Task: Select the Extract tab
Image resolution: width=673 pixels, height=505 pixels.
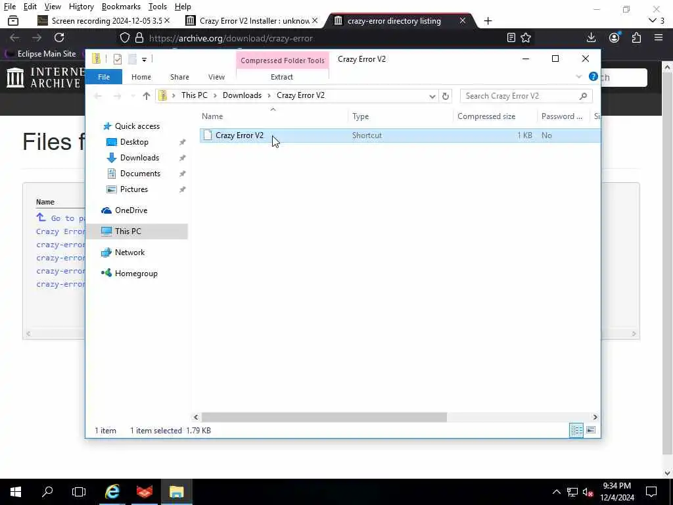Action: point(281,77)
